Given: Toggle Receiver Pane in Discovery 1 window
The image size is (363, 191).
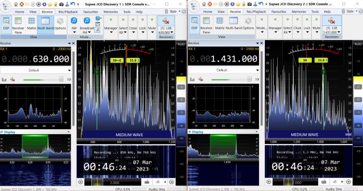Looking at the screenshot, I should coord(18,25).
